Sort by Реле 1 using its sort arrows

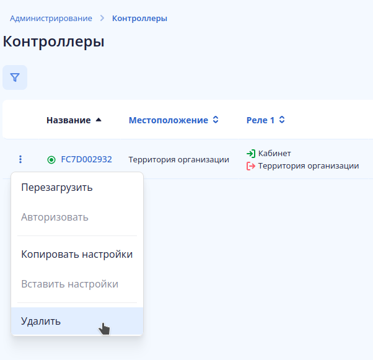click(x=282, y=120)
